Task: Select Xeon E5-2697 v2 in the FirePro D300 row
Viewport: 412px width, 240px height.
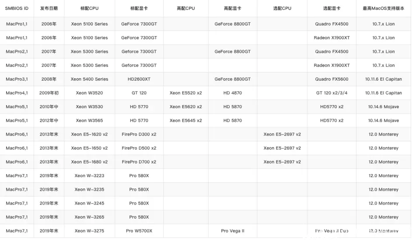Action: click(x=282, y=134)
